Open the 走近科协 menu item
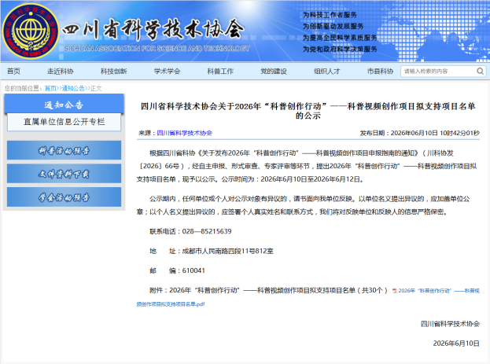This screenshot has width=490, height=364. (61, 72)
